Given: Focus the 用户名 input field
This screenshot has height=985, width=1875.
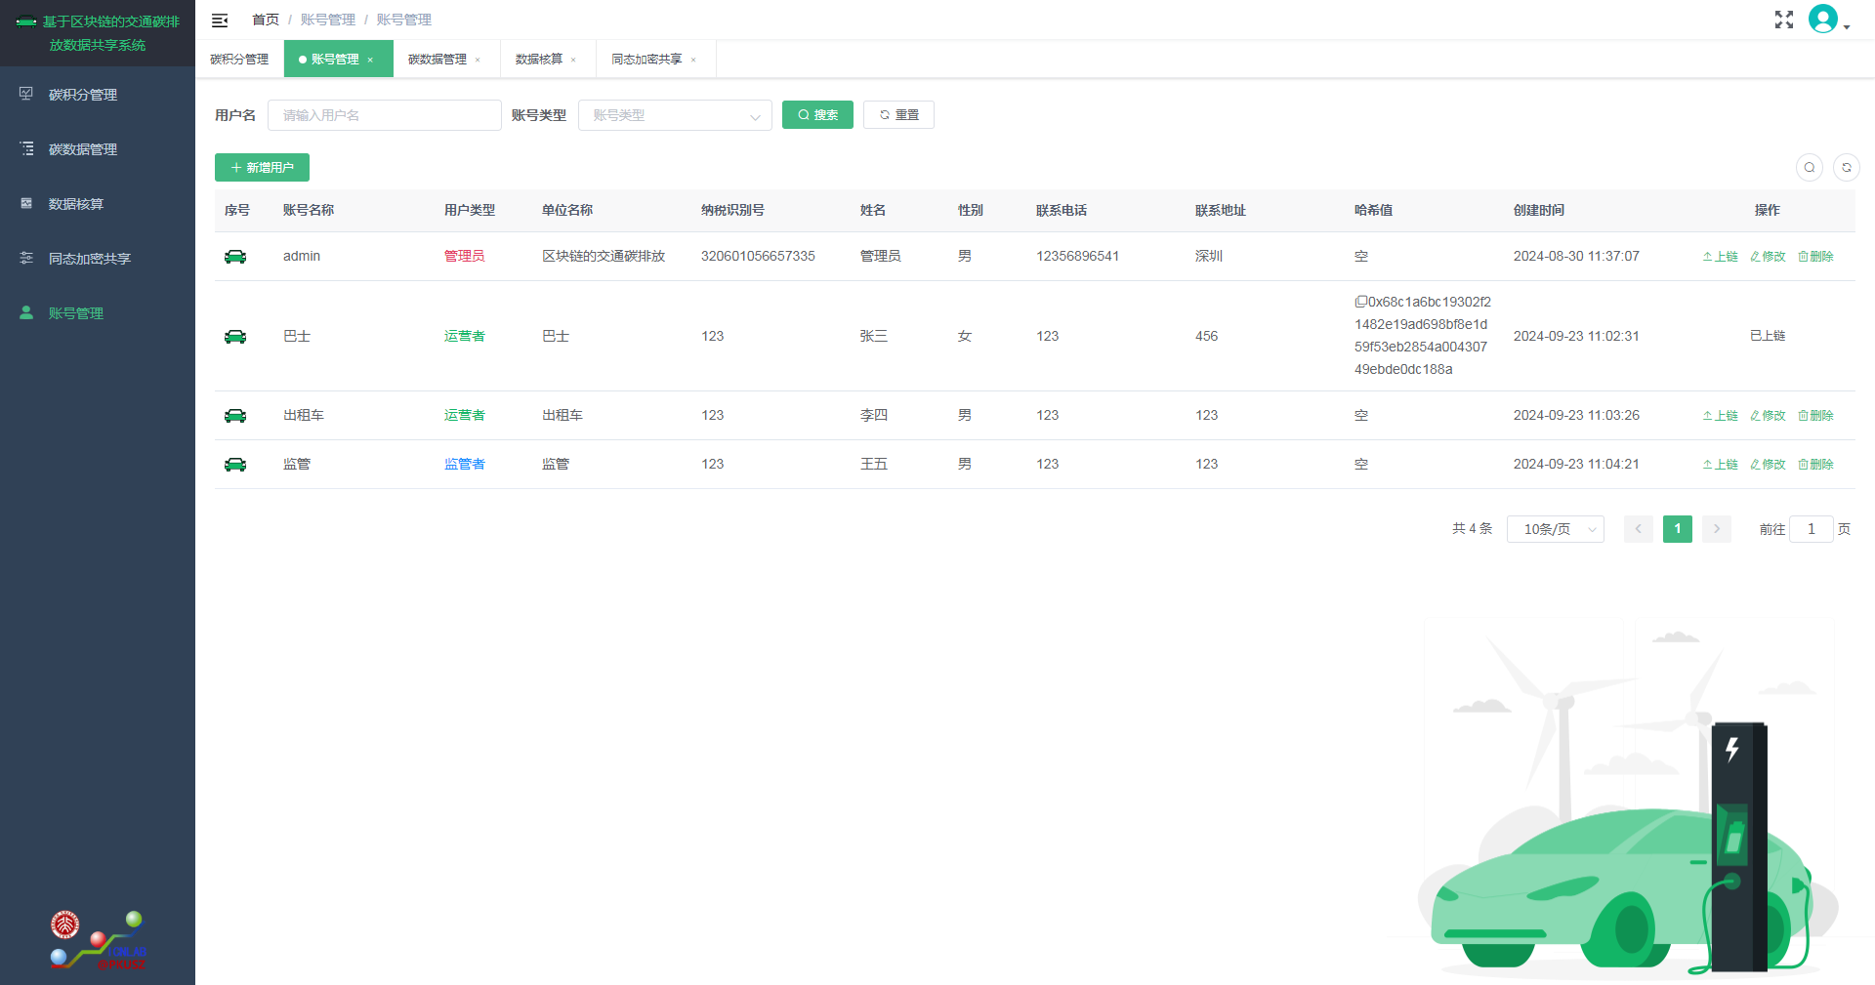Looking at the screenshot, I should click(385, 115).
